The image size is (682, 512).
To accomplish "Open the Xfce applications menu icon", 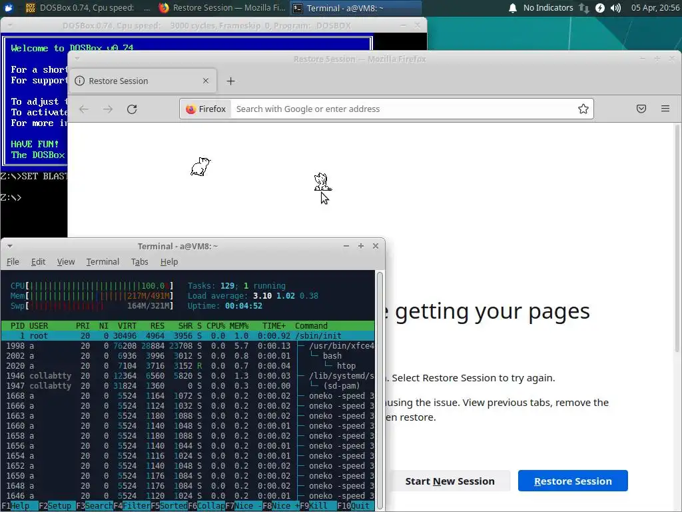I will click(9, 7).
